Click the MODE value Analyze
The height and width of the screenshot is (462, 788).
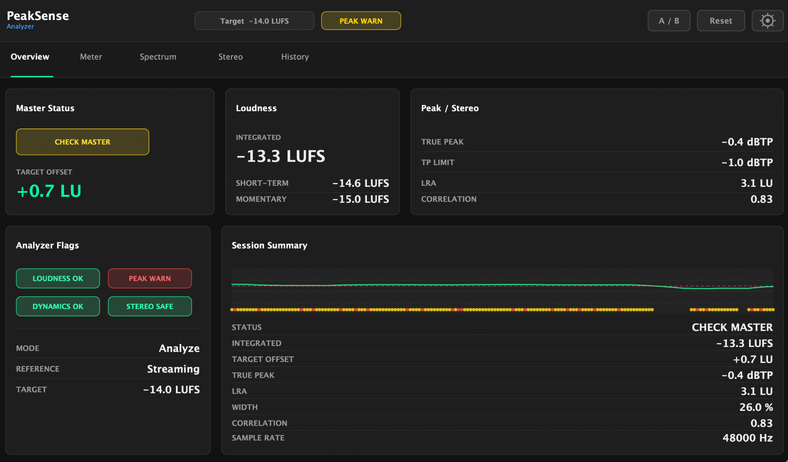tap(179, 348)
